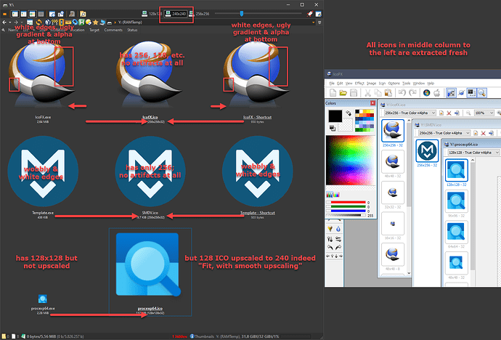Screen dimensions: 501x340
Task: Click the Apple icon button in IcoFX toolbar
Action: [437, 93]
